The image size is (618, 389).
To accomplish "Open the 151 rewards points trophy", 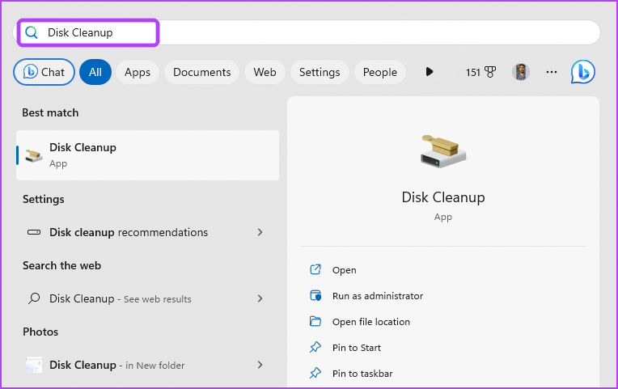I will 480,72.
